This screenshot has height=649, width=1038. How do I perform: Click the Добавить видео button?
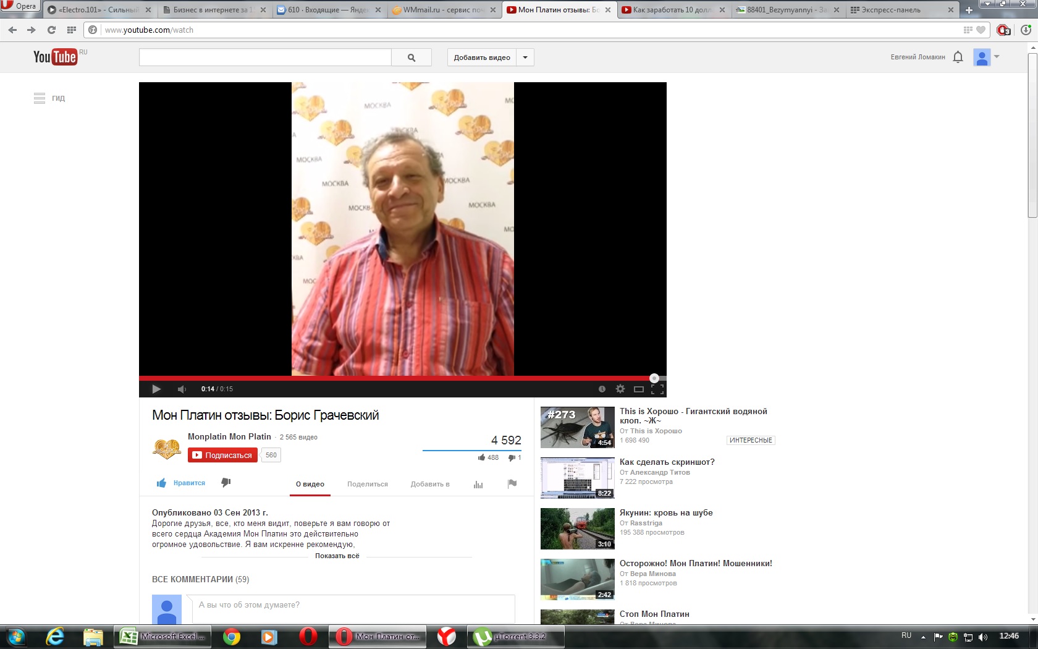pyautogui.click(x=482, y=57)
